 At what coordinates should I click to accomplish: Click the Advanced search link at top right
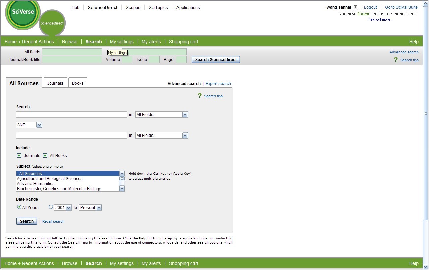coord(404,52)
